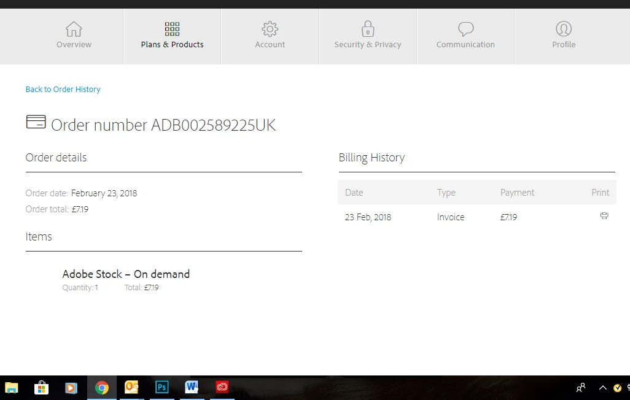
Task: Open the Plans & Products tab
Action: (x=172, y=36)
